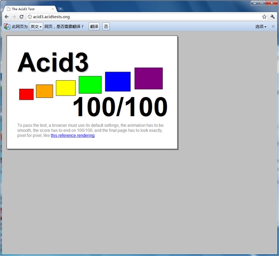Click the 100/100 score text
Screen dimensions: 279x256
pos(120,107)
